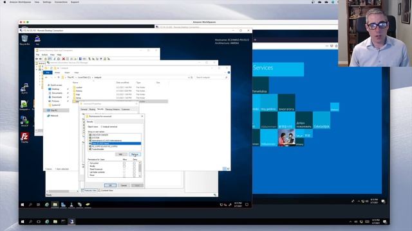This screenshot has height=231, width=412.
Task: Open notification center on inner taskbar
Action: click(247, 205)
